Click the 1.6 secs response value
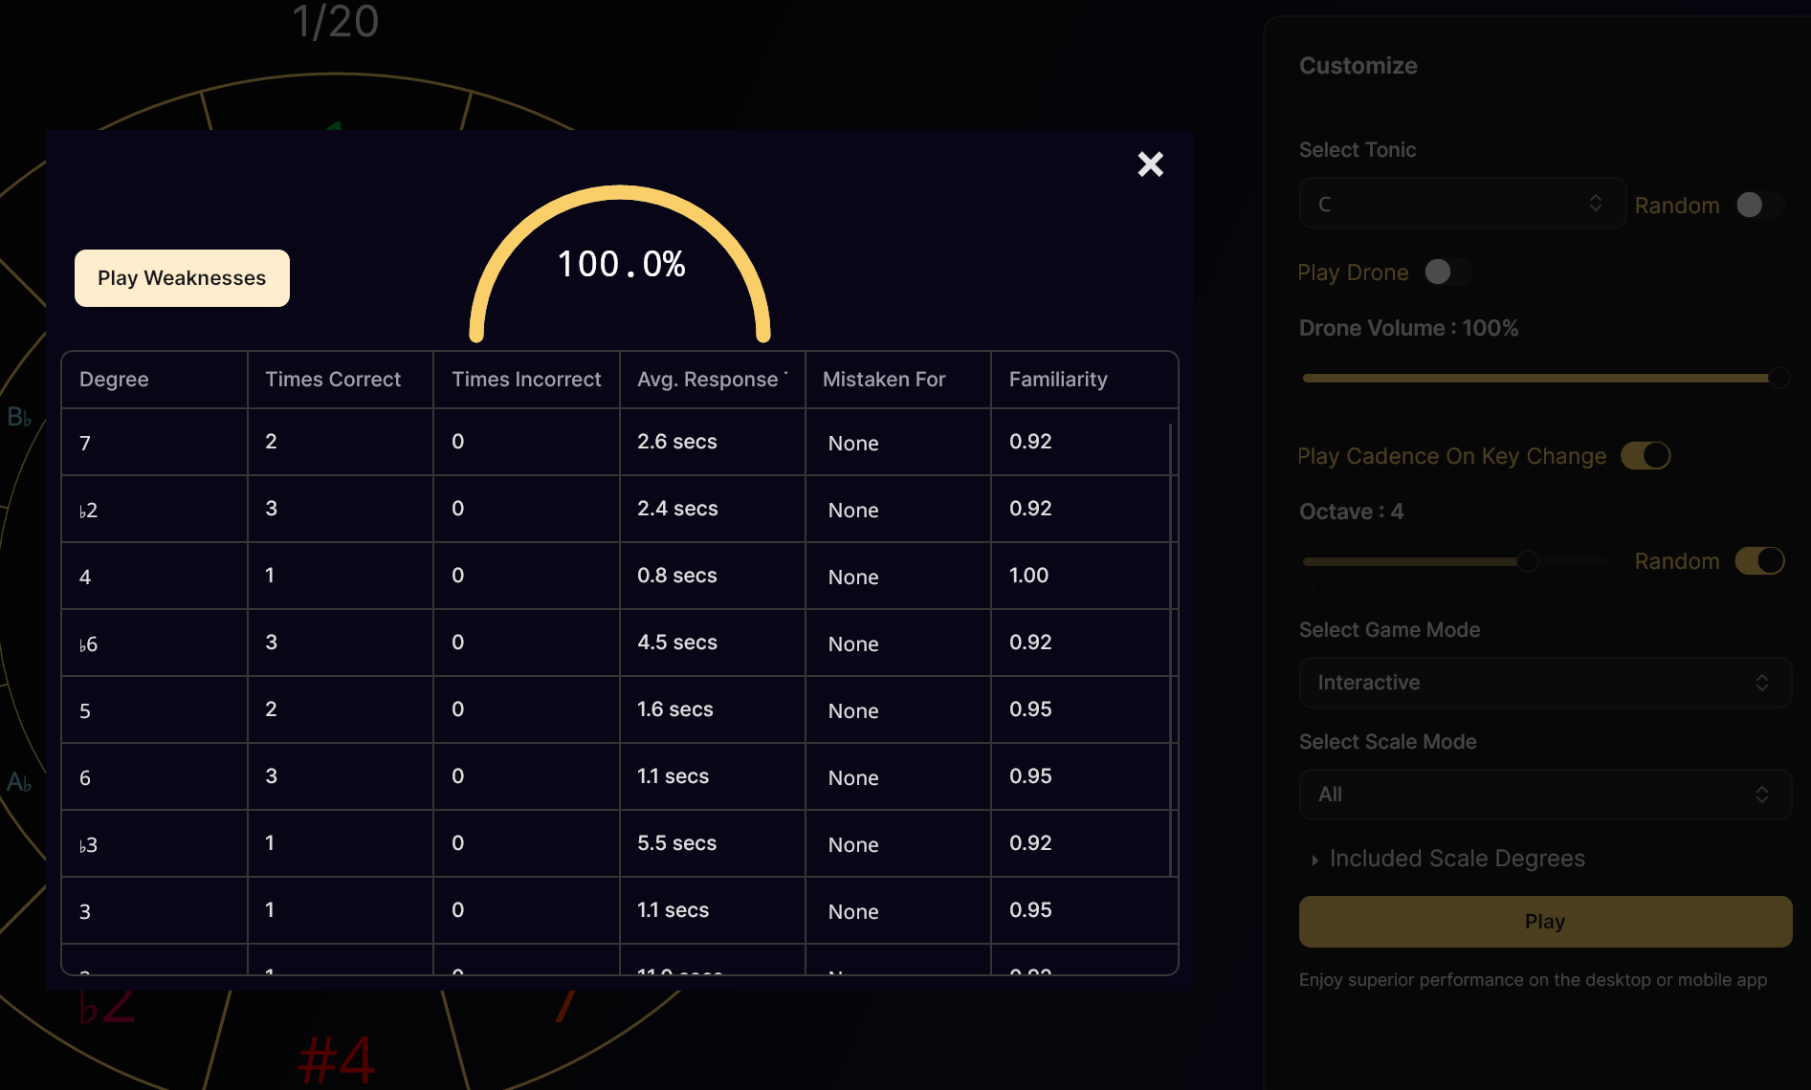The image size is (1811, 1090). [x=675, y=709]
